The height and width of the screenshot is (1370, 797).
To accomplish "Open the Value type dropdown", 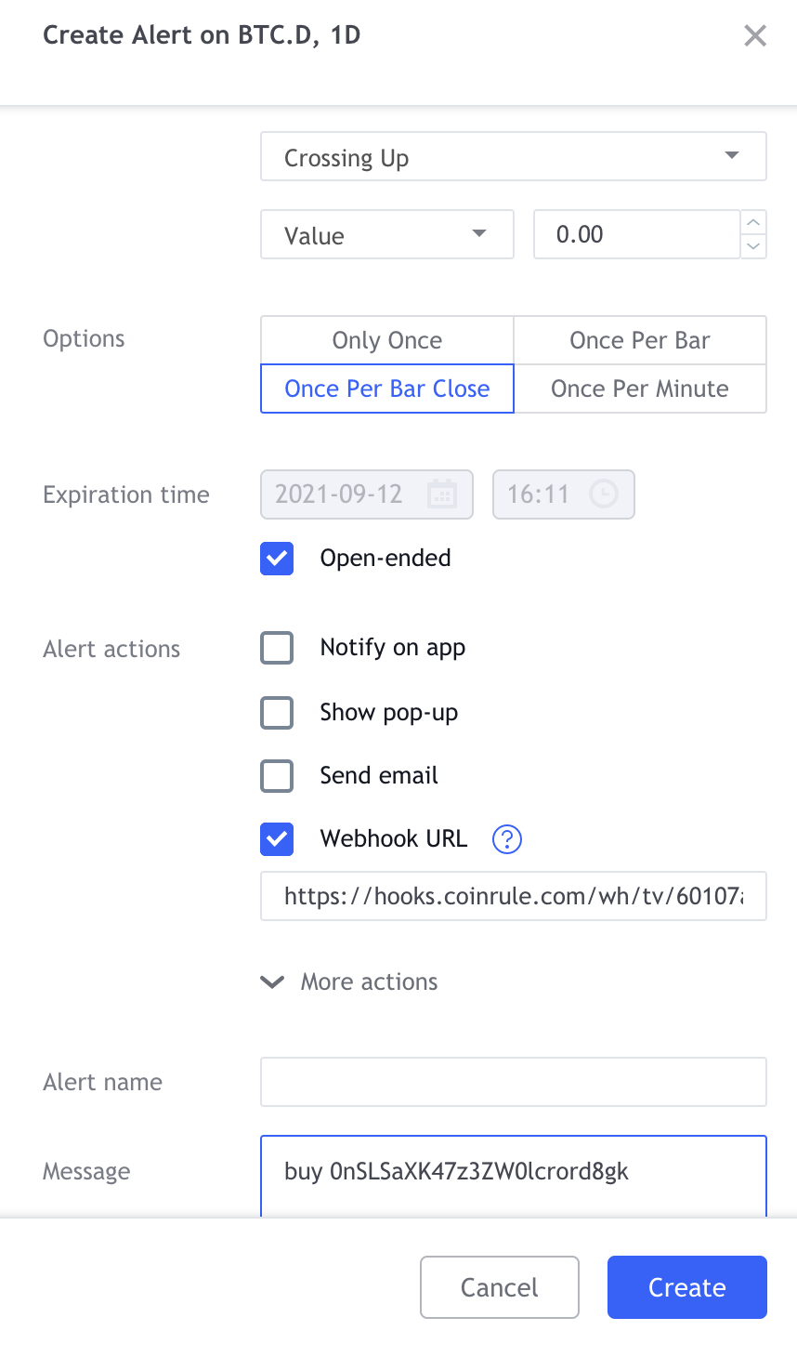I will [x=387, y=234].
